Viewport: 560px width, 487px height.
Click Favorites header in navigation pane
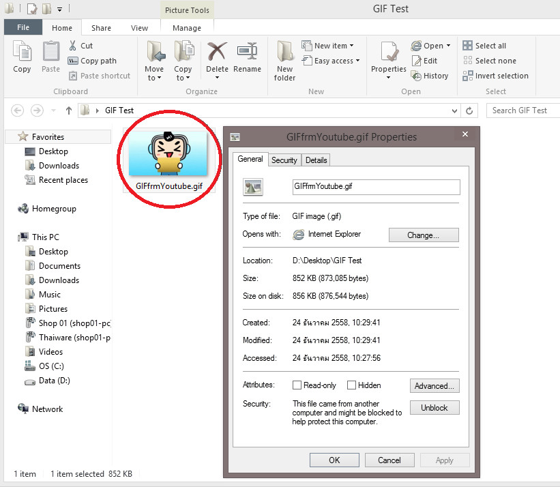[x=58, y=136]
